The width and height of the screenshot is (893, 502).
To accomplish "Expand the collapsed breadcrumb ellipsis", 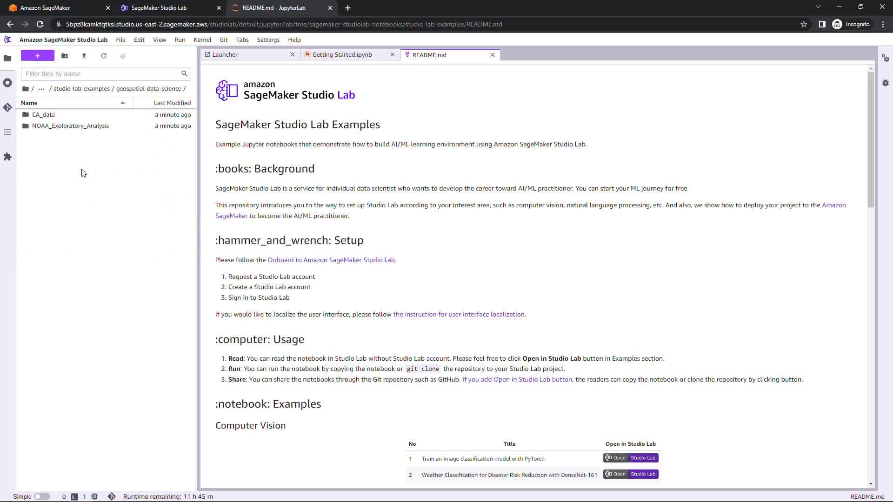I will tap(41, 89).
